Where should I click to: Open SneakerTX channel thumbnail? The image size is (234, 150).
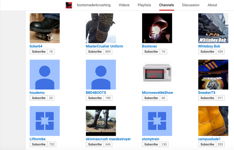[213, 75]
